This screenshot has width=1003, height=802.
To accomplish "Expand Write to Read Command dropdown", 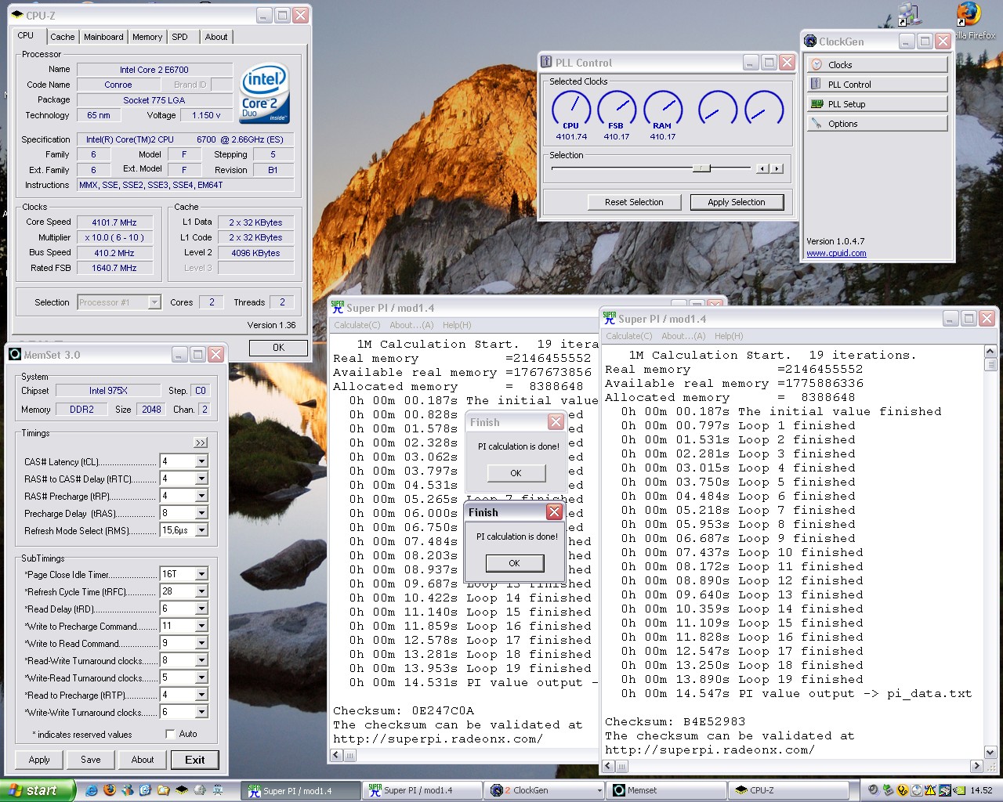I will pyautogui.click(x=201, y=643).
